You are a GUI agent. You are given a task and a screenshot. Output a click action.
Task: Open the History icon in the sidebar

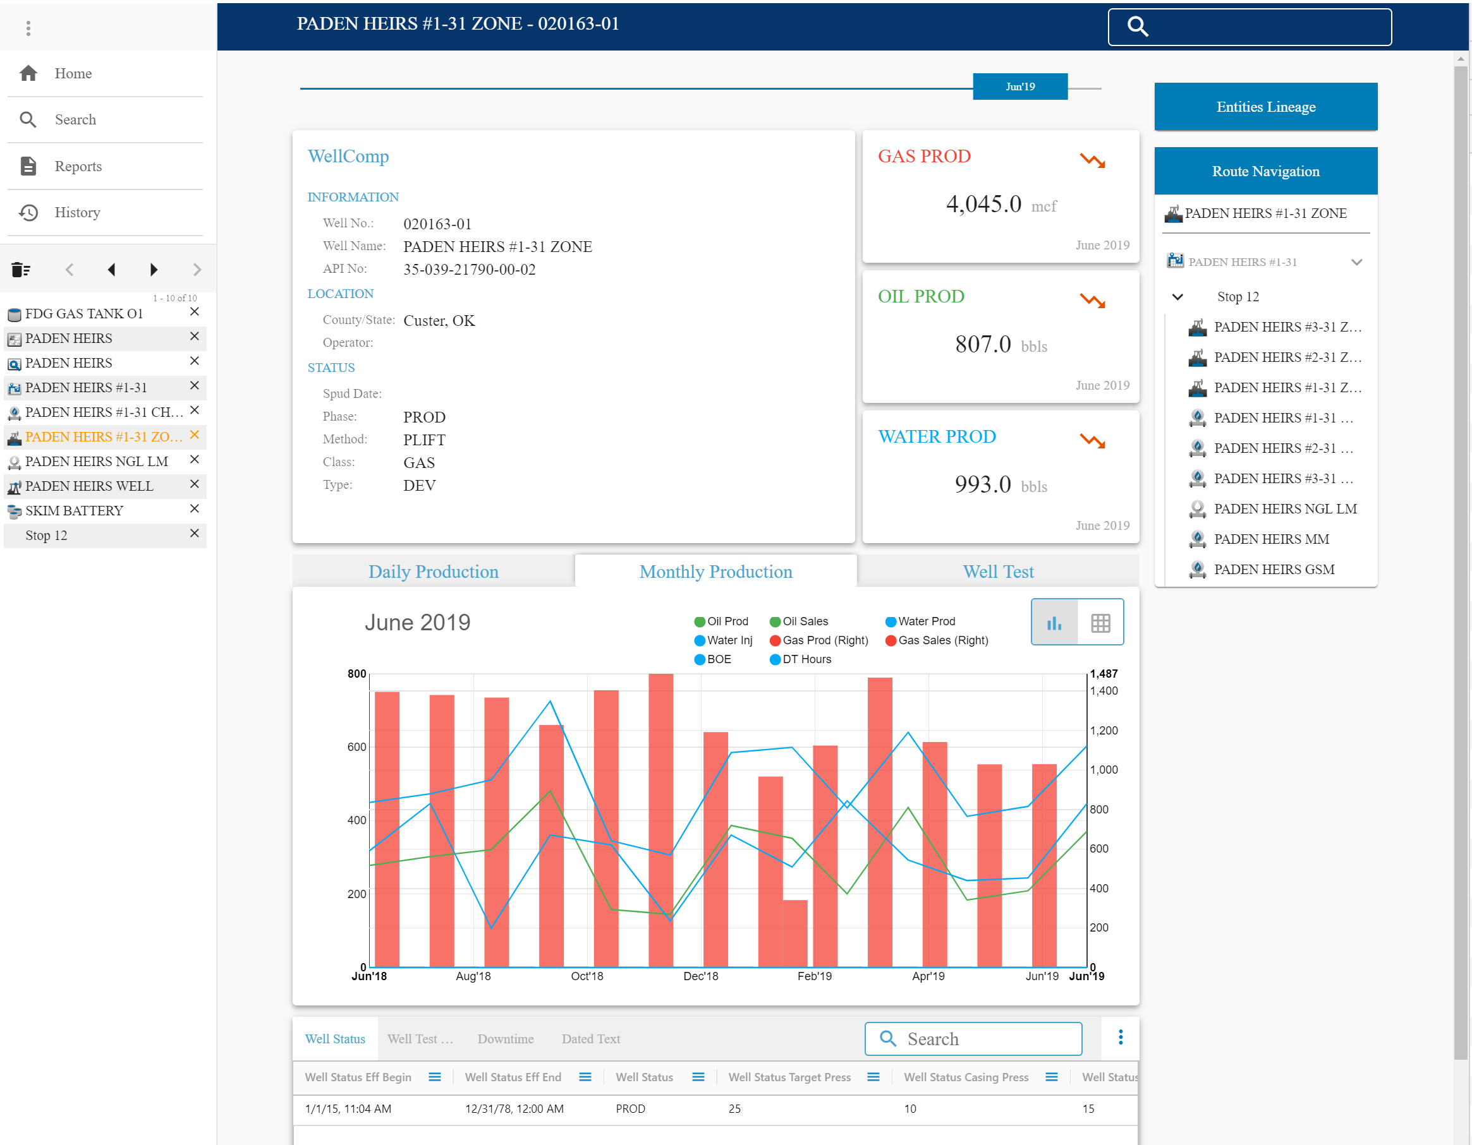click(28, 212)
